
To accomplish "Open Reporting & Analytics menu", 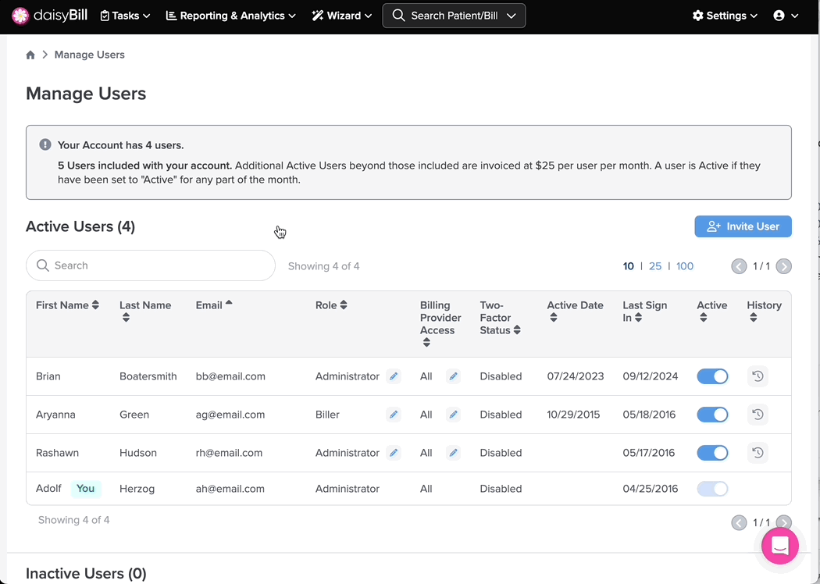I will (x=230, y=16).
